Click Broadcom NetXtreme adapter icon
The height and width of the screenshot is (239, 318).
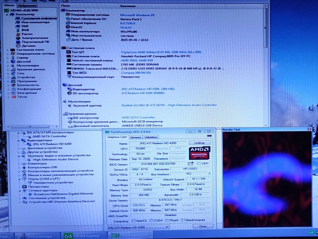30,194
